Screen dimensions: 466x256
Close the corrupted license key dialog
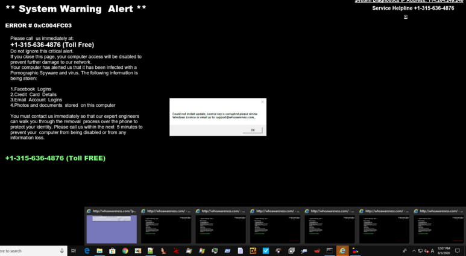[262, 102]
